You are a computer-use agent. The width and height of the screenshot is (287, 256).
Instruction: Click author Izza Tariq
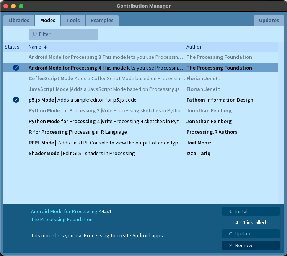click(198, 154)
